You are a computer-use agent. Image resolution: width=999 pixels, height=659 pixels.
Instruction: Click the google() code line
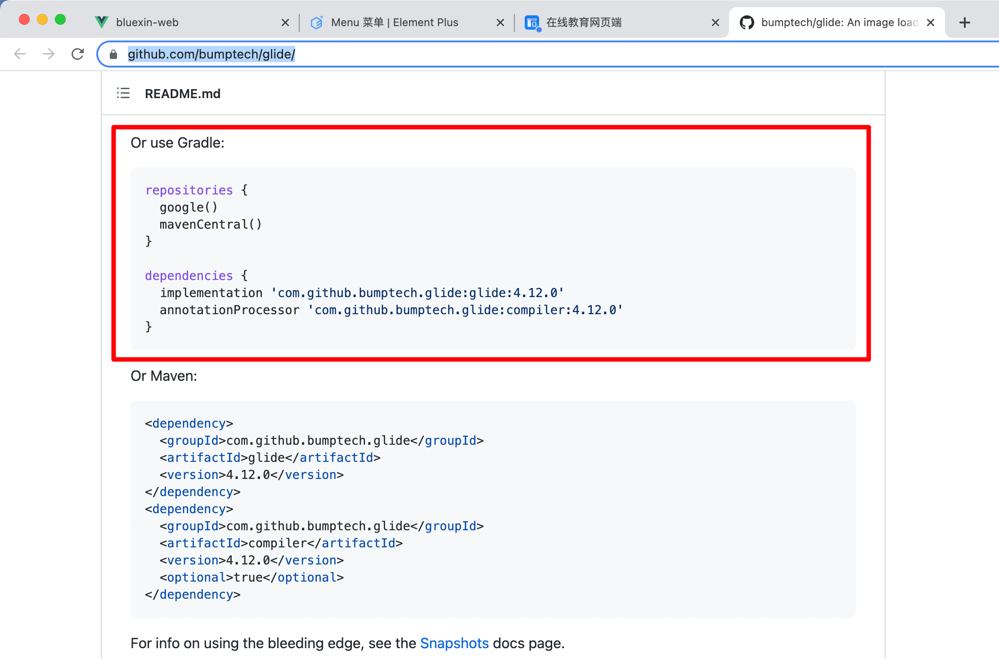click(189, 207)
